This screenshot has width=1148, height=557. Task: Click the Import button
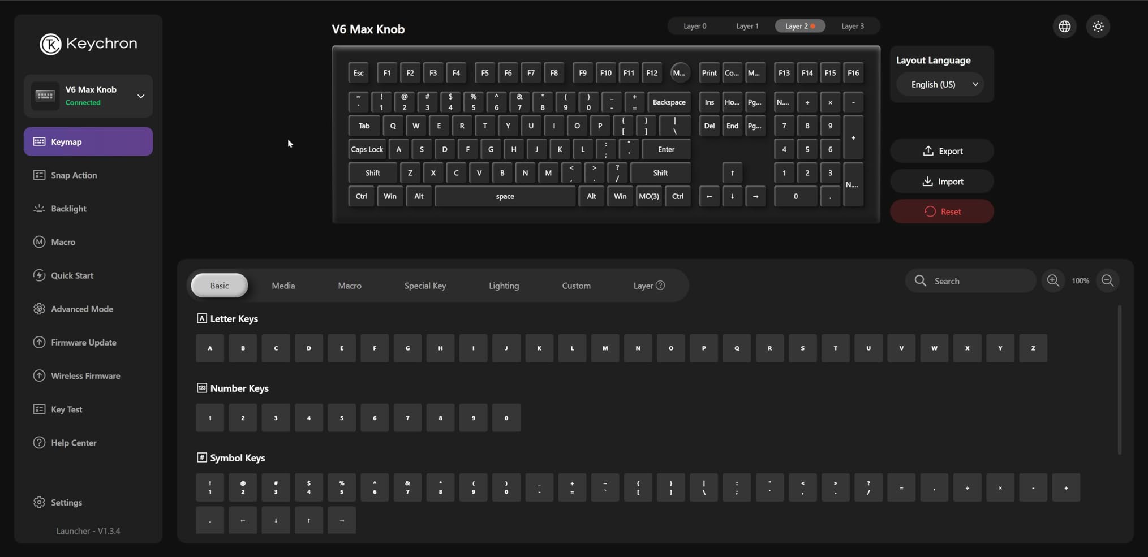pos(941,182)
